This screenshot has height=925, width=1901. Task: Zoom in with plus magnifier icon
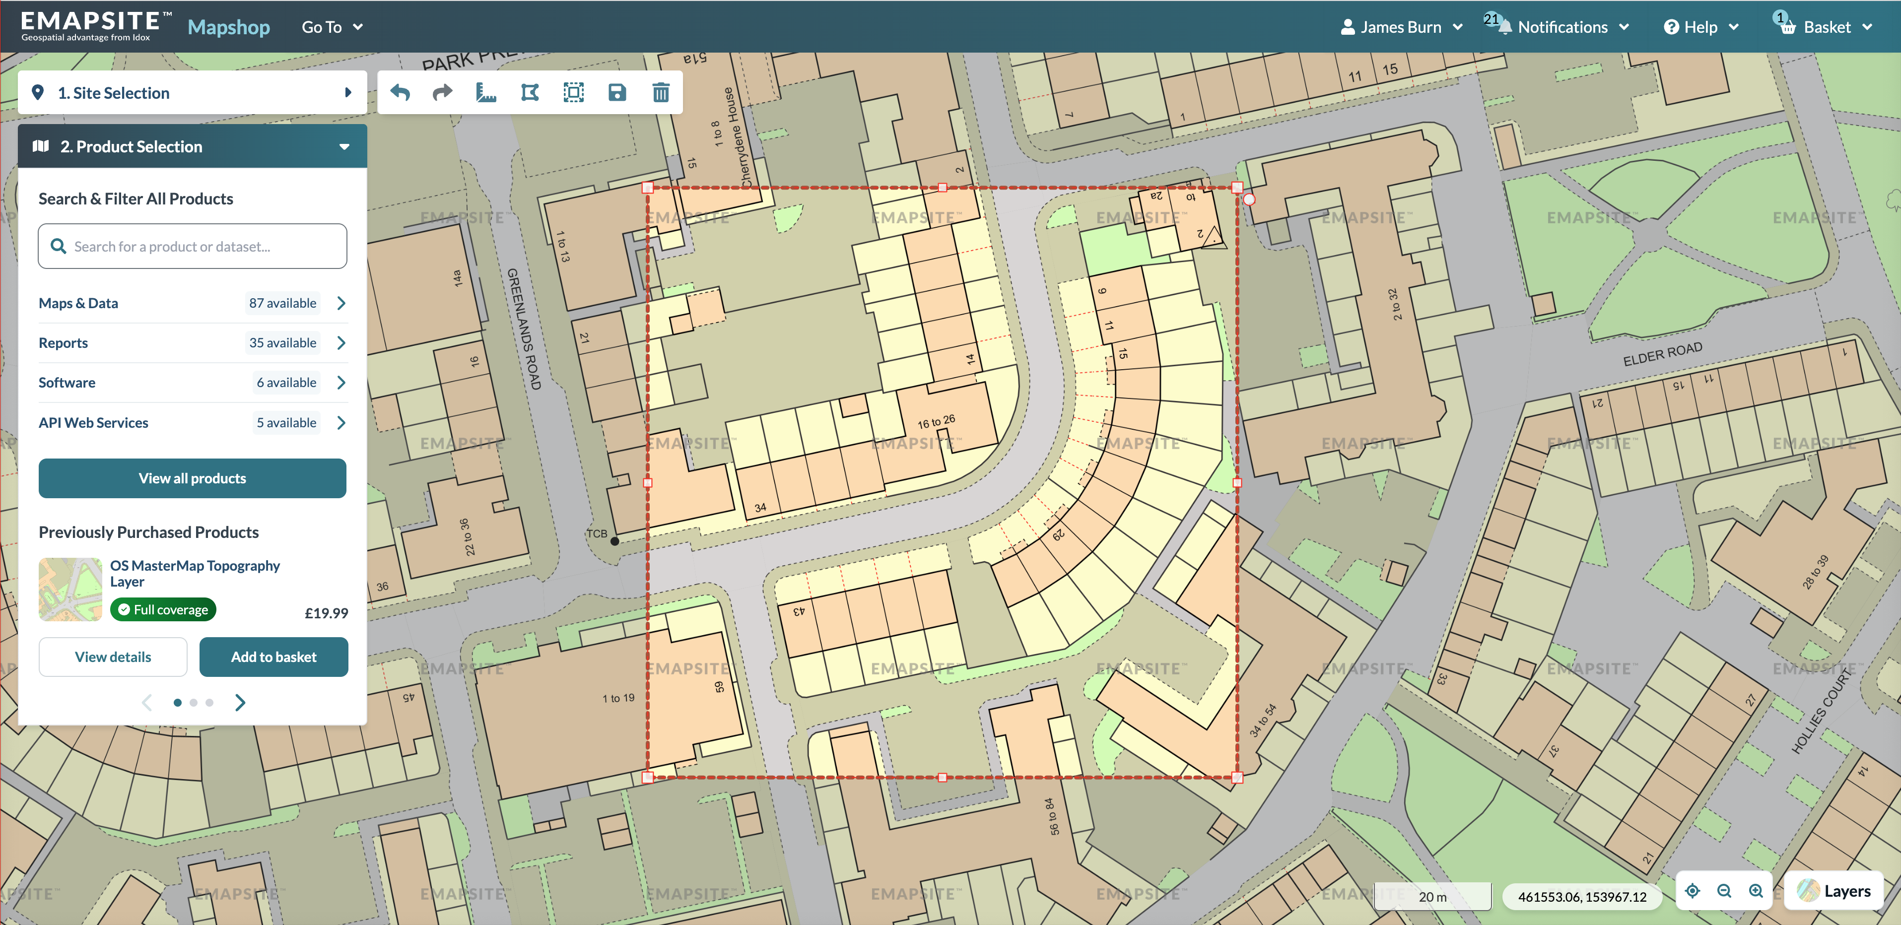1757,891
